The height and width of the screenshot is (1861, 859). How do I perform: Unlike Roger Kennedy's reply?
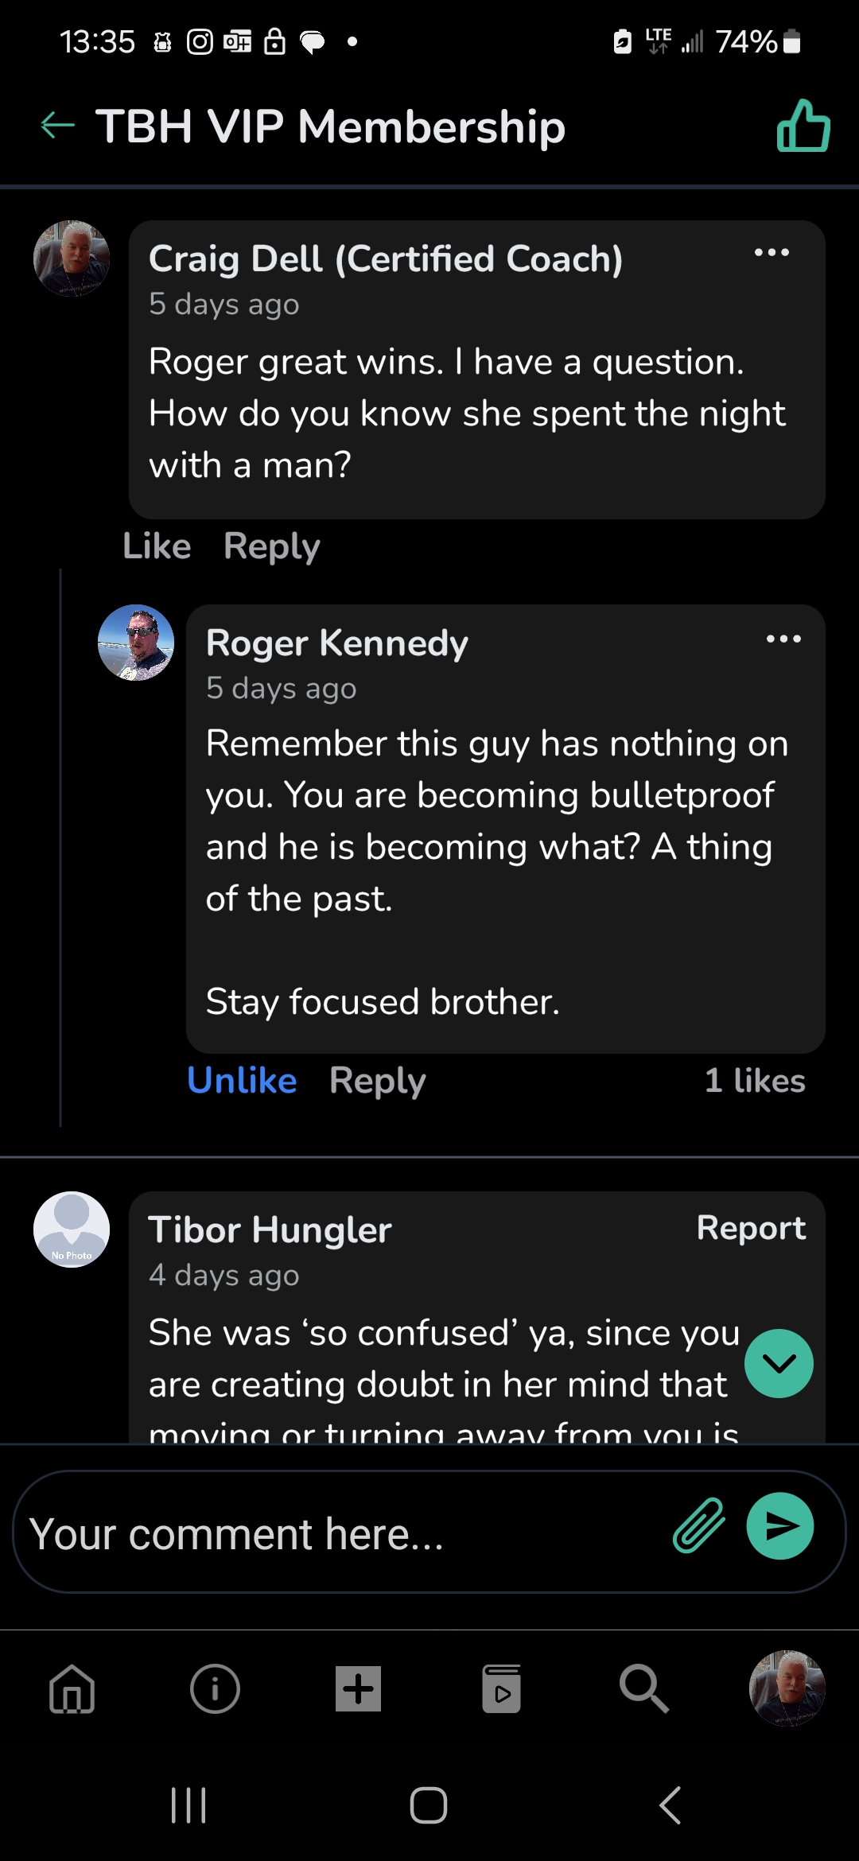(242, 1081)
